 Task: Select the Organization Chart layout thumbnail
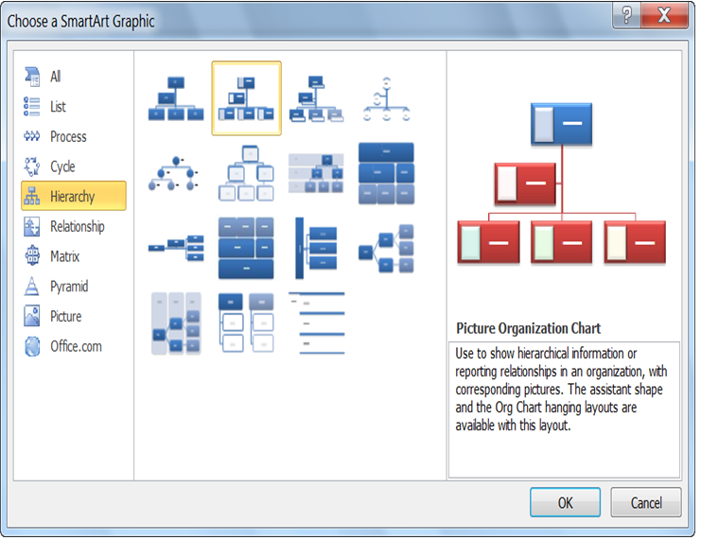click(175, 98)
